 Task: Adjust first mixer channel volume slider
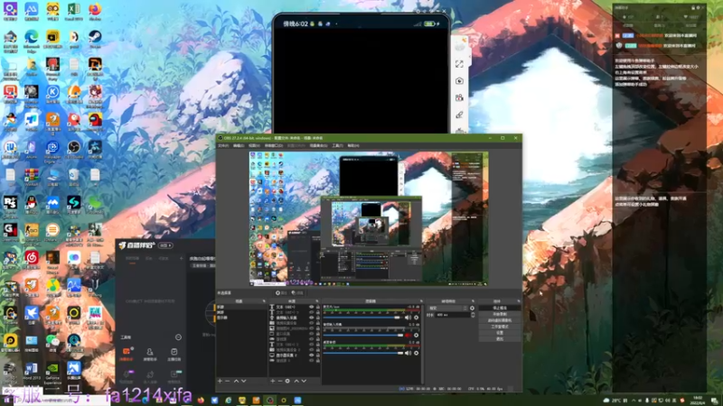[x=363, y=318]
